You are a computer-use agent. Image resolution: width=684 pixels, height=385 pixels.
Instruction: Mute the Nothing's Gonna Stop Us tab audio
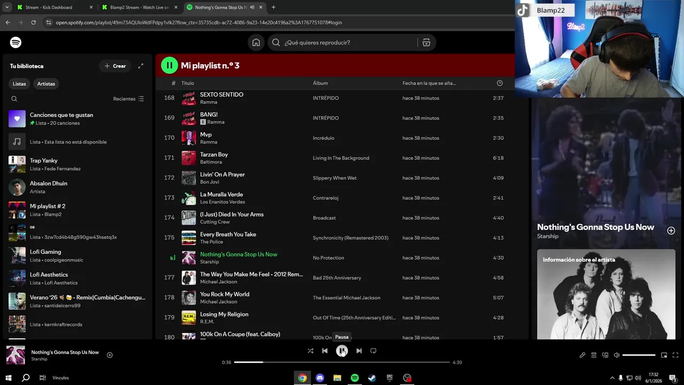(252, 7)
